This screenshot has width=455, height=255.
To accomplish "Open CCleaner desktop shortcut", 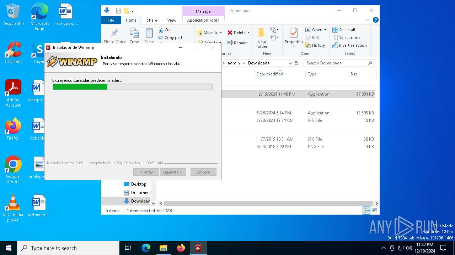I will click(x=13, y=52).
